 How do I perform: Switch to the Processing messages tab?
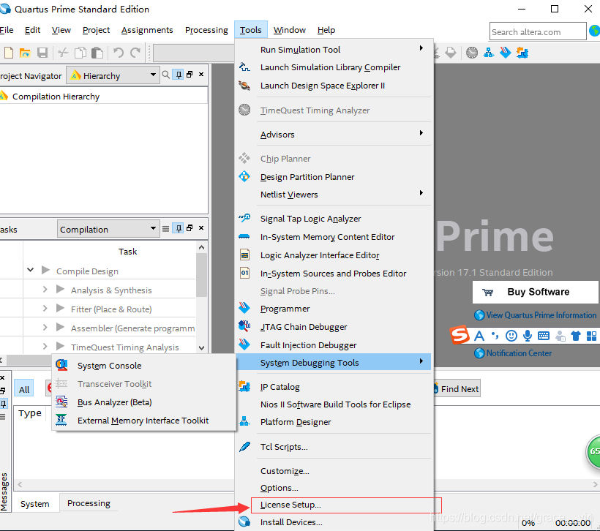(89, 503)
